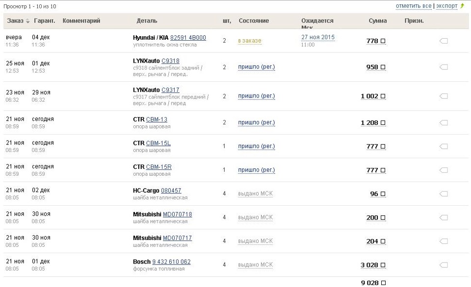Click the tag icon in the Hyundai / KIA row

444,41
